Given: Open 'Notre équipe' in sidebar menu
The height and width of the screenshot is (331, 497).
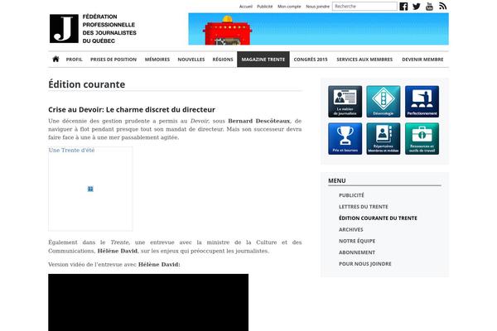Looking at the screenshot, I should pos(357,241).
